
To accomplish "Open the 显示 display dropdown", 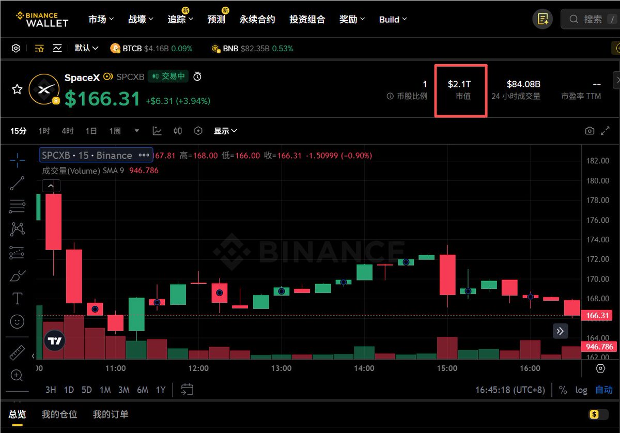I will 226,131.
